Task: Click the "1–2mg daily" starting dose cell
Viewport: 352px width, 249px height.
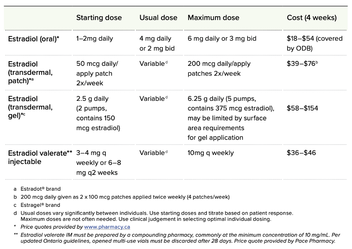Action: [94, 39]
